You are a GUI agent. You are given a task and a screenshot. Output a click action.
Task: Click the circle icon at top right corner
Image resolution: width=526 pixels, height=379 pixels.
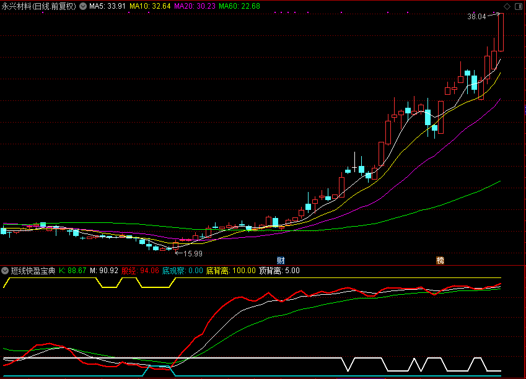point(518,6)
